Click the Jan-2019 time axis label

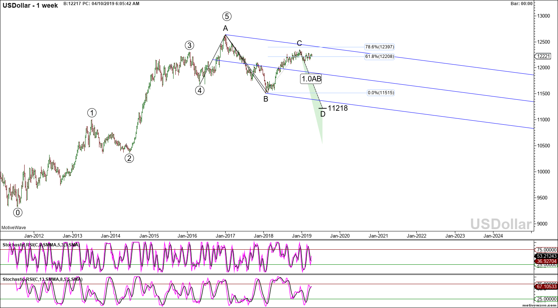(302, 236)
